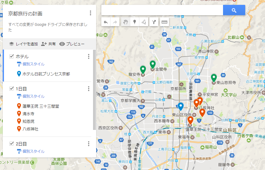
Task: Select 清水寺 in the 1日目 list
Action: [x=28, y=114]
